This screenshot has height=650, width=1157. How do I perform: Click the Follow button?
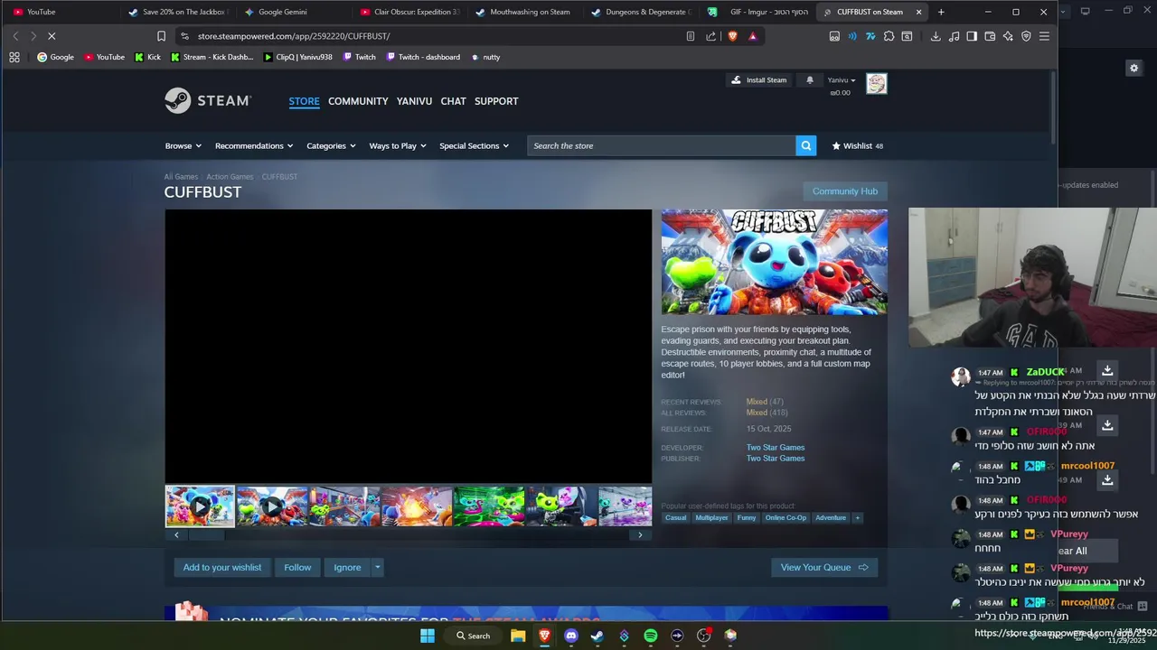[297, 567]
